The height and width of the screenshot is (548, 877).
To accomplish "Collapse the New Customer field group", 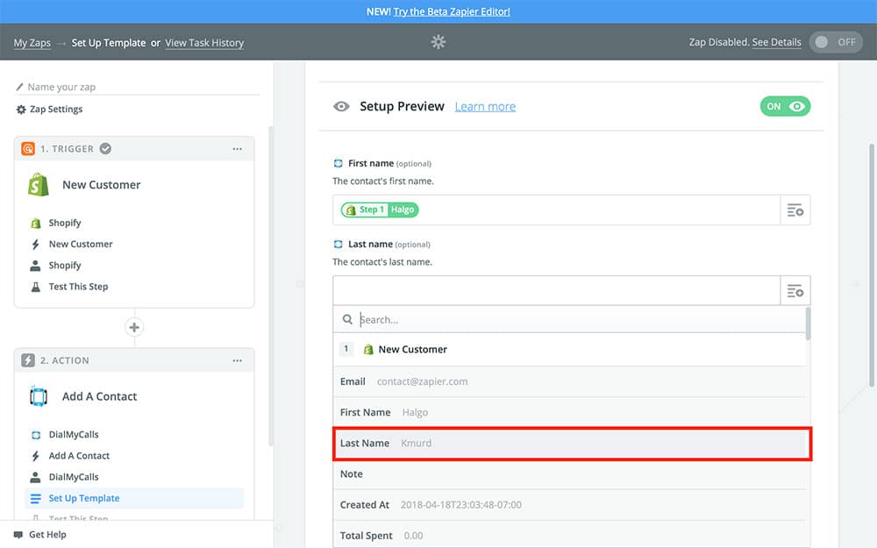I will [x=412, y=349].
